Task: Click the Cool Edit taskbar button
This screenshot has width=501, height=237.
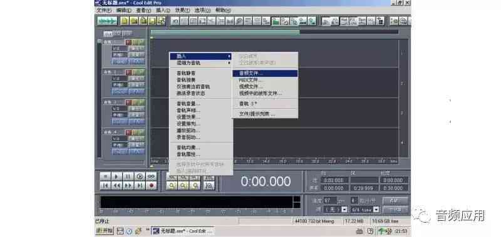Action: click(x=182, y=231)
